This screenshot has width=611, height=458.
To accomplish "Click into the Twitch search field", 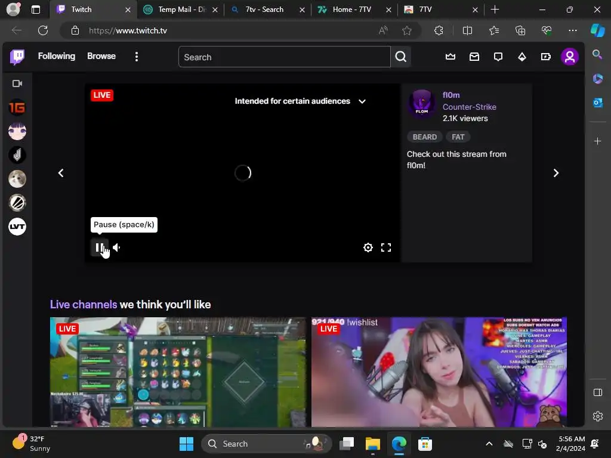I will click(285, 57).
